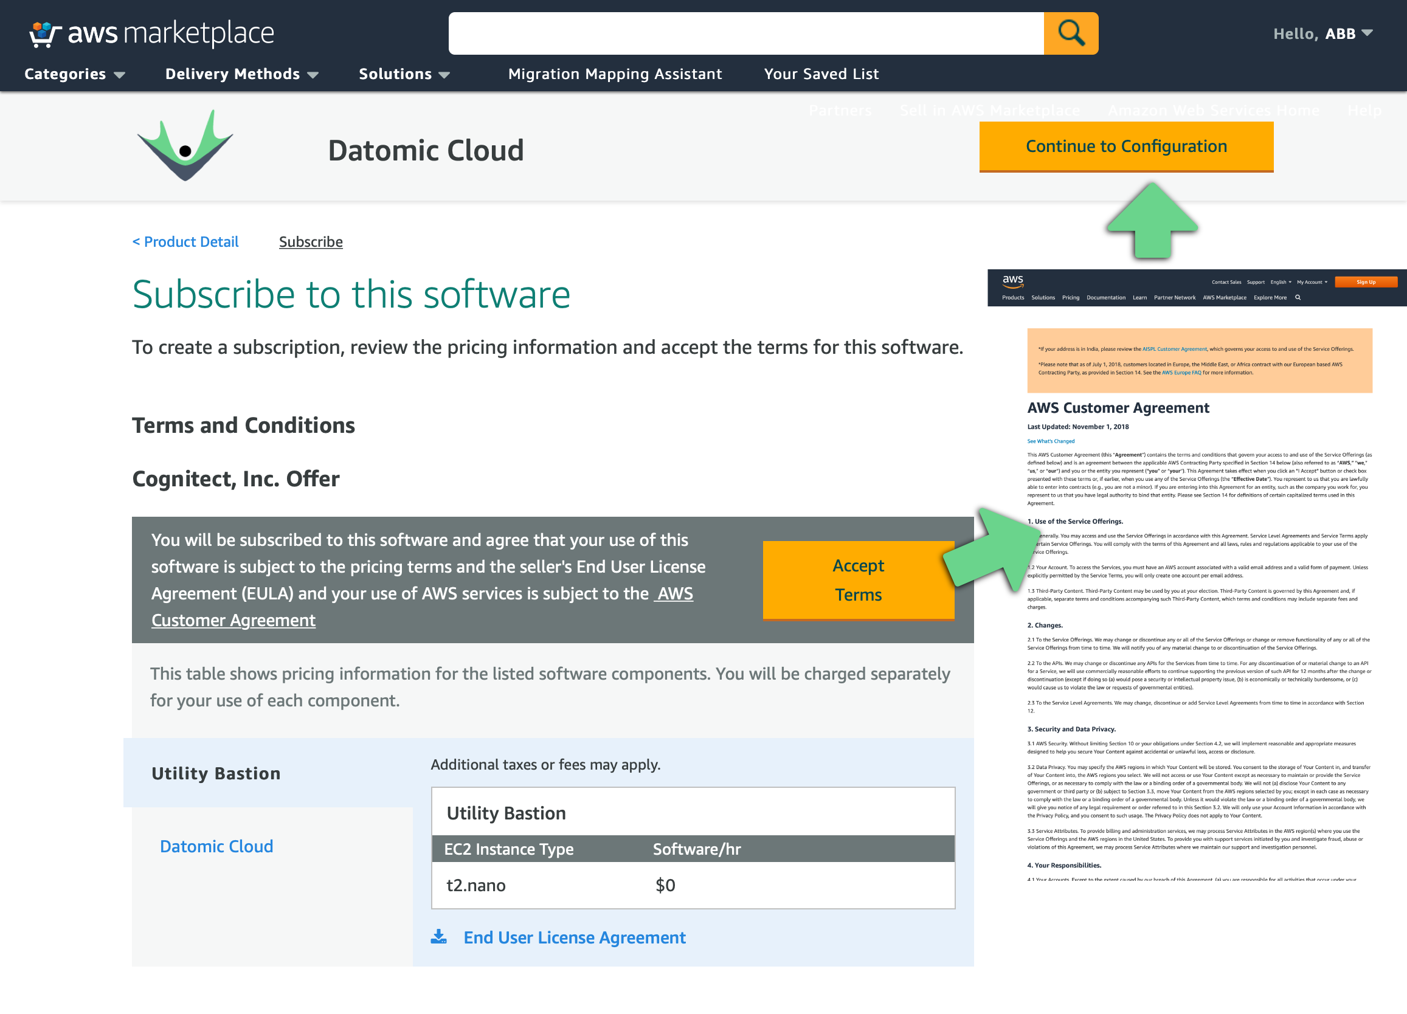Image resolution: width=1407 pixels, height=1014 pixels.
Task: Download the End User License Agreement
Action: point(575,937)
